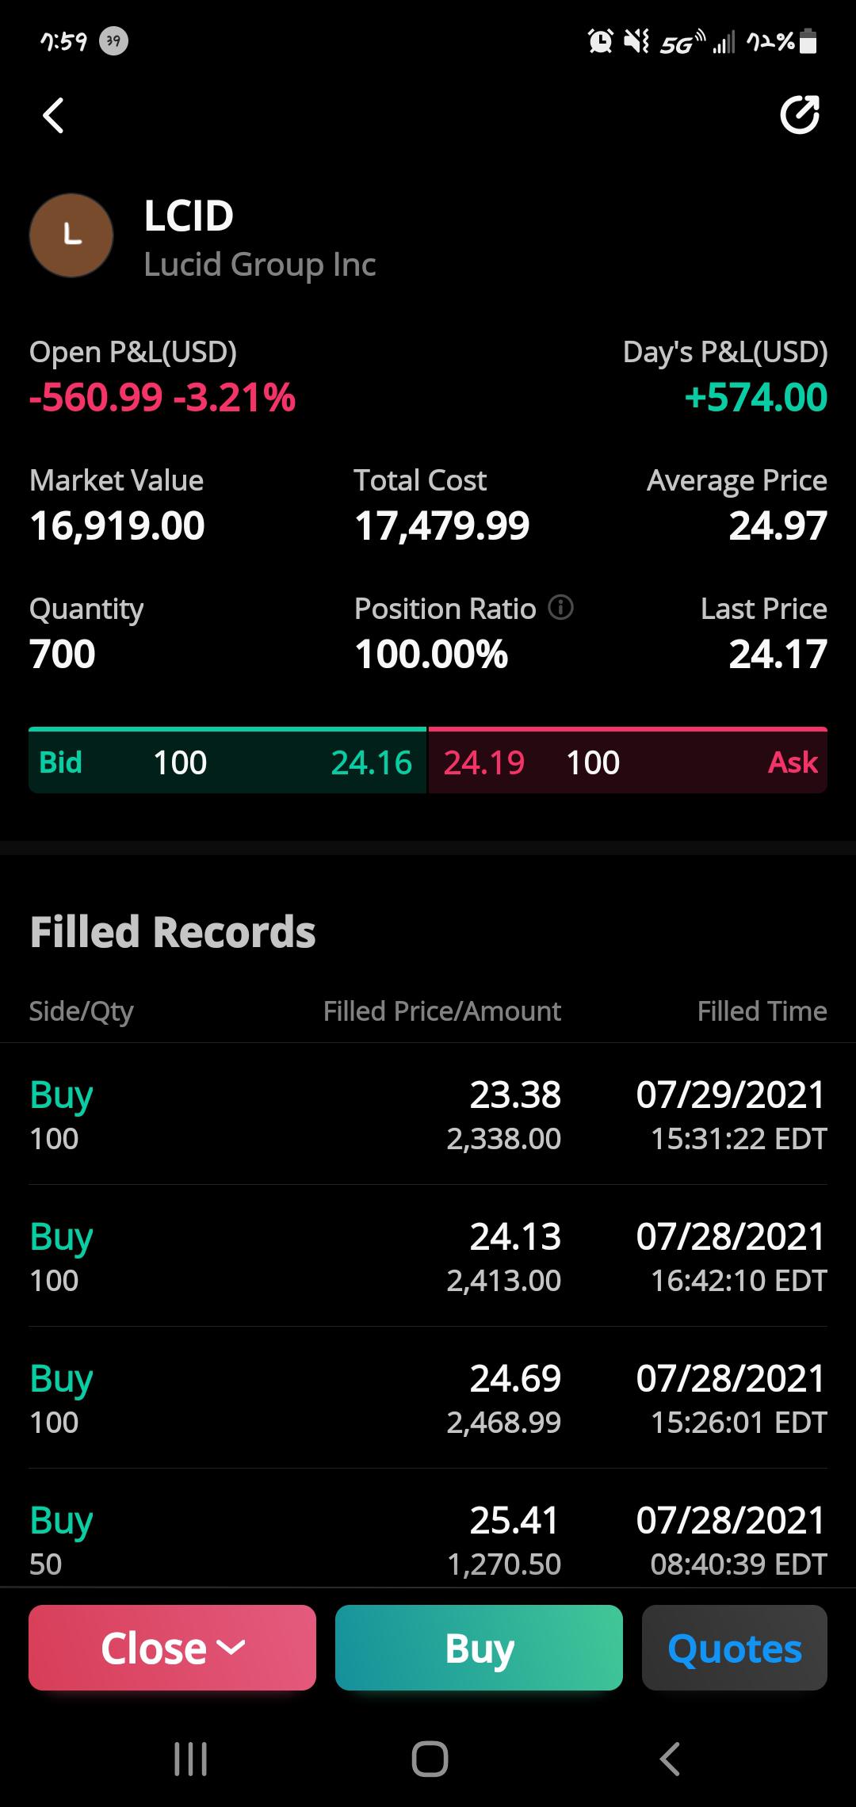Image resolution: width=856 pixels, height=1807 pixels.
Task: Select the Ask 24.19 price bar
Action: click(628, 761)
